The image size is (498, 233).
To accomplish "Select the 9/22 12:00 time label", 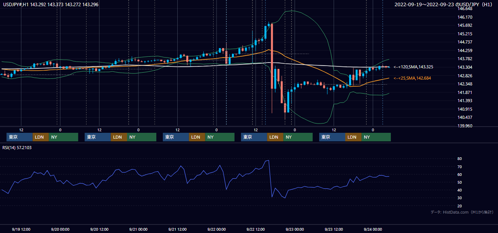I will [256, 229].
